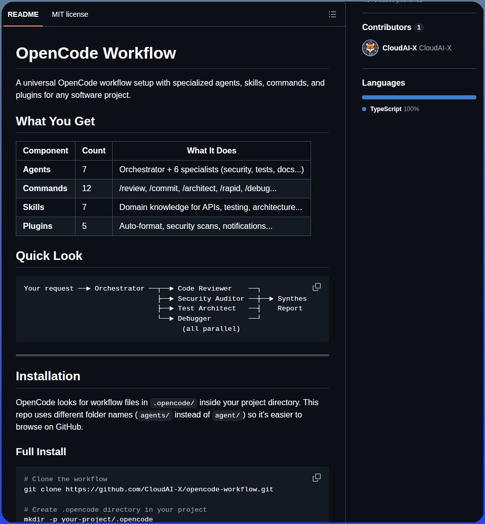This screenshot has height=524, width=485.
Task: Select the Plugins table cell
Action: tap(45, 226)
